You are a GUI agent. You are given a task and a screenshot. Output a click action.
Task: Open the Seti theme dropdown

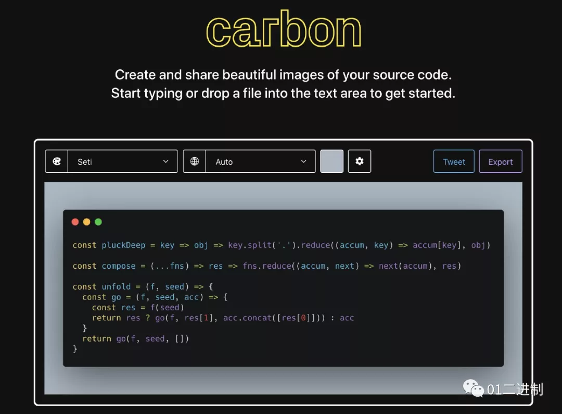(x=123, y=161)
